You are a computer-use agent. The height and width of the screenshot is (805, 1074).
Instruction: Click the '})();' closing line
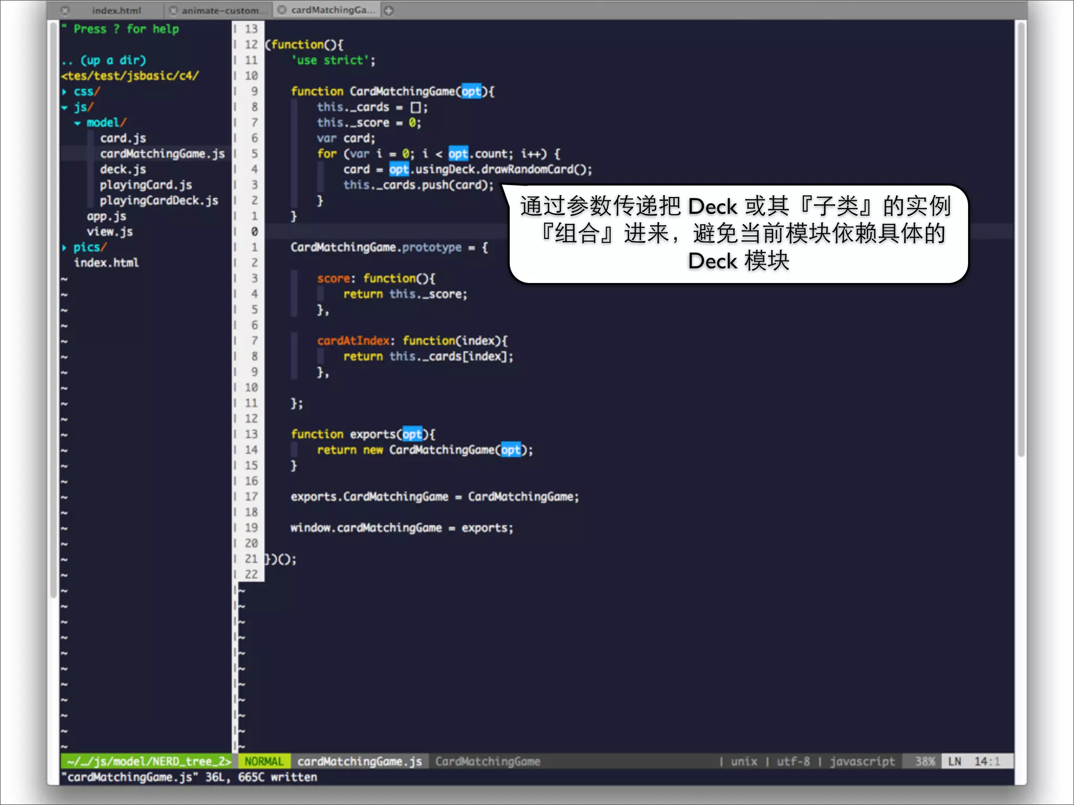(x=281, y=559)
